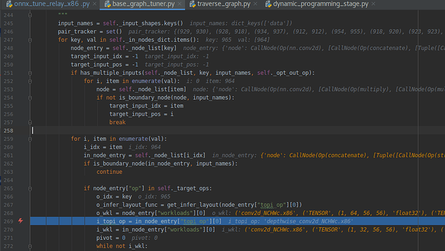Image resolution: width=445 pixels, height=251 pixels.
Task: Click 'target_input_pos = i' on line 256
Action: point(141,114)
